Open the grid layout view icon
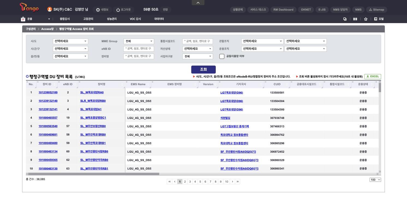The height and width of the screenshot is (221, 407). 355,19
